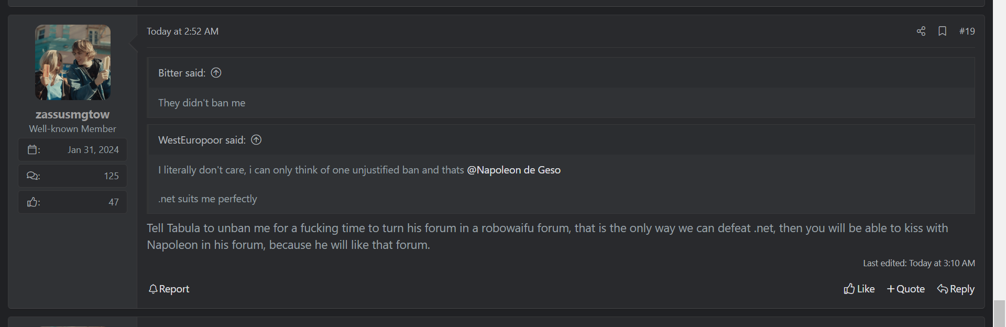Click zassusmgtow's avatar image

(73, 62)
